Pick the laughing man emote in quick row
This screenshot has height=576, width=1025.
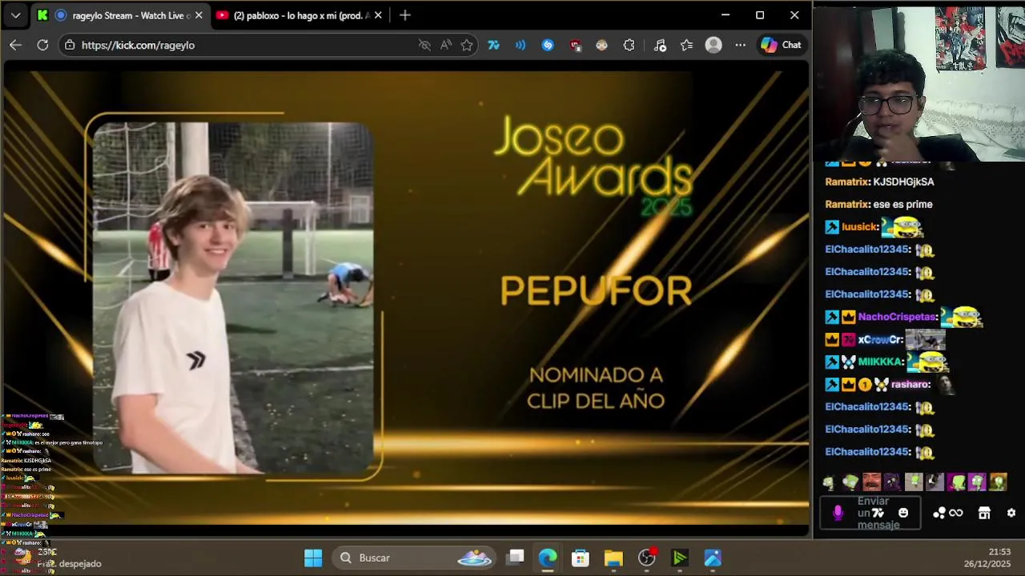point(871,482)
